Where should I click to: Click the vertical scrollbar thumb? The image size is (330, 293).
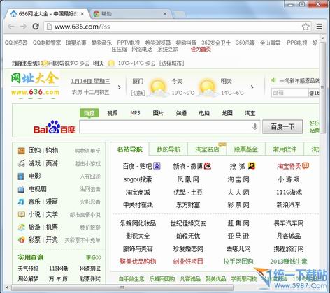point(323,87)
